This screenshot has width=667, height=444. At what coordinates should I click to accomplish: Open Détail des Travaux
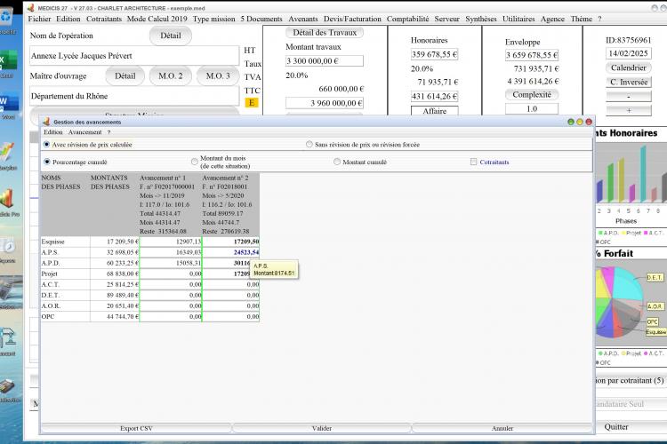[325, 32]
